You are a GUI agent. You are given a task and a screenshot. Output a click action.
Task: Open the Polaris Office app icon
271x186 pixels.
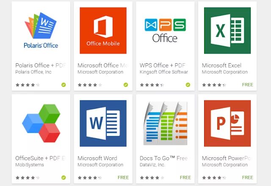point(41,30)
